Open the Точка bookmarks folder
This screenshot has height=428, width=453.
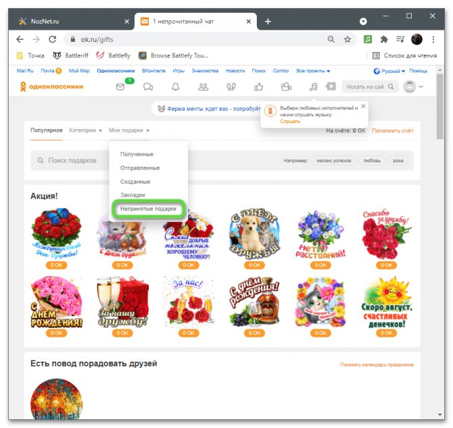point(30,55)
